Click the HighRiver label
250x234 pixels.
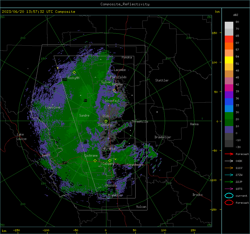tap(115, 195)
